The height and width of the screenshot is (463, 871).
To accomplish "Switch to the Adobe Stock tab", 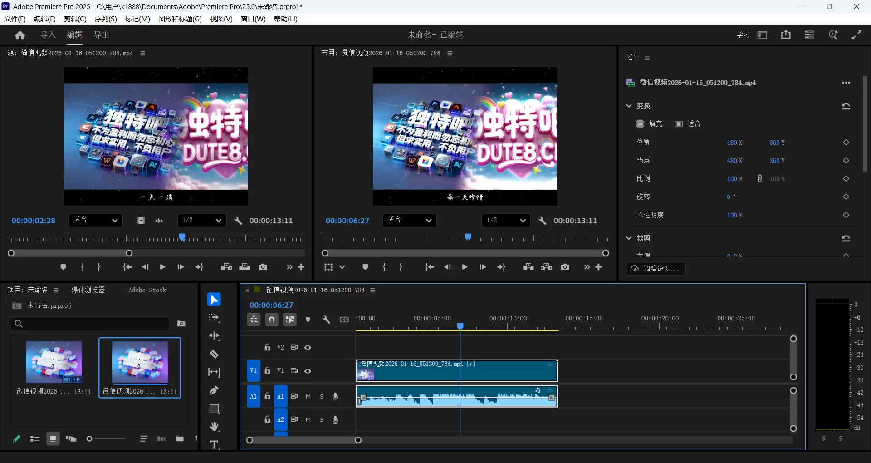I will (x=147, y=290).
